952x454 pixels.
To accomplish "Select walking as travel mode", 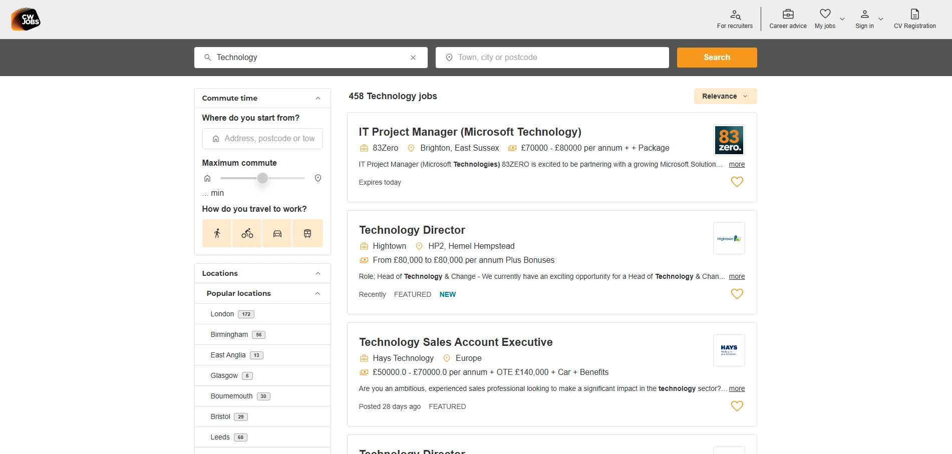I will point(217,233).
